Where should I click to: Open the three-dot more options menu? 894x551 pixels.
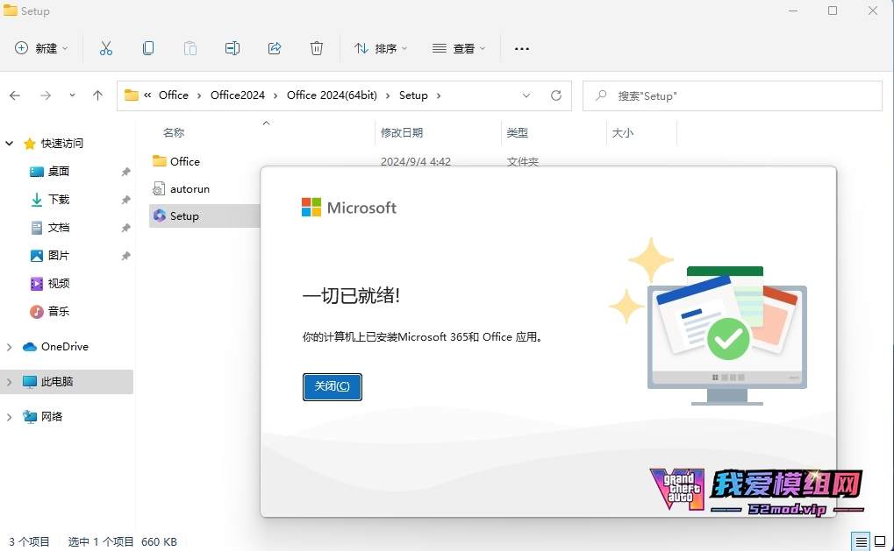tap(522, 49)
